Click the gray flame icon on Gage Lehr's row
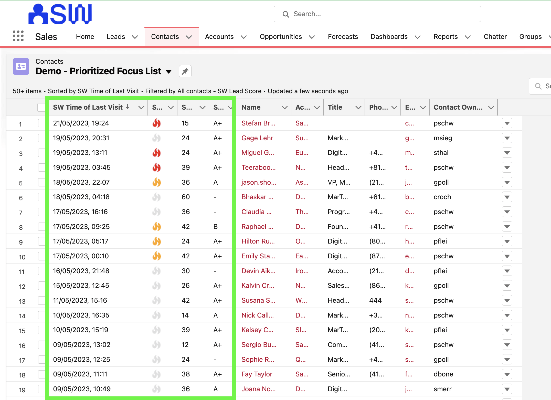 point(156,138)
